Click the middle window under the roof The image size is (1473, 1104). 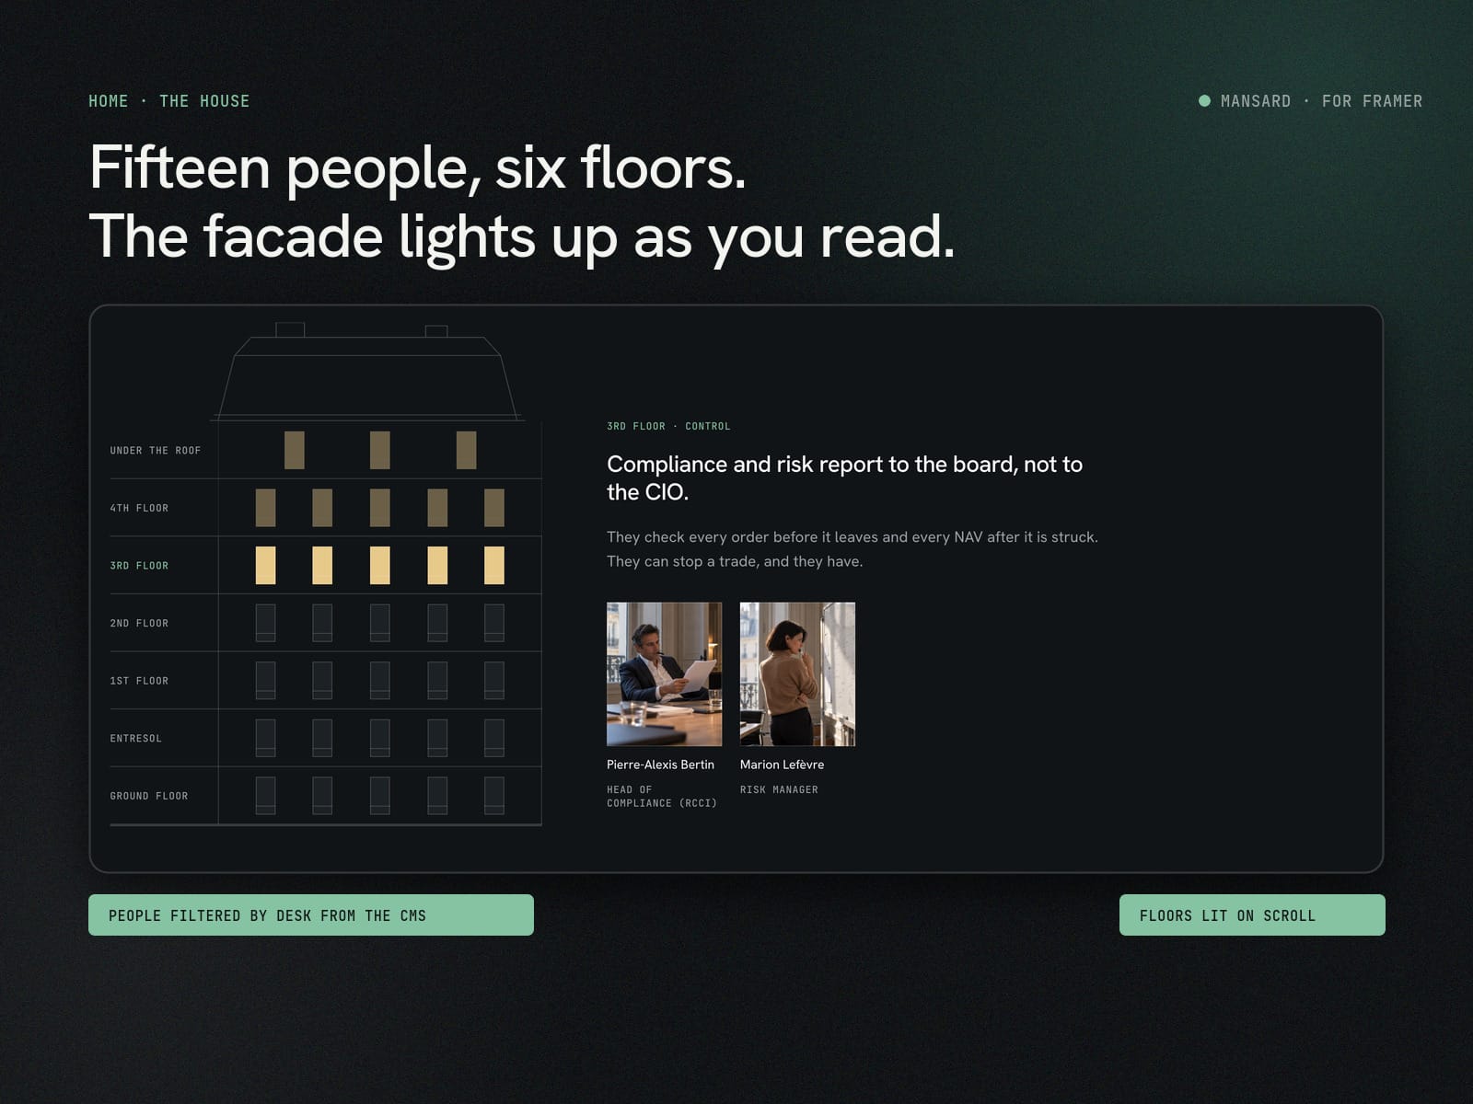pos(379,450)
